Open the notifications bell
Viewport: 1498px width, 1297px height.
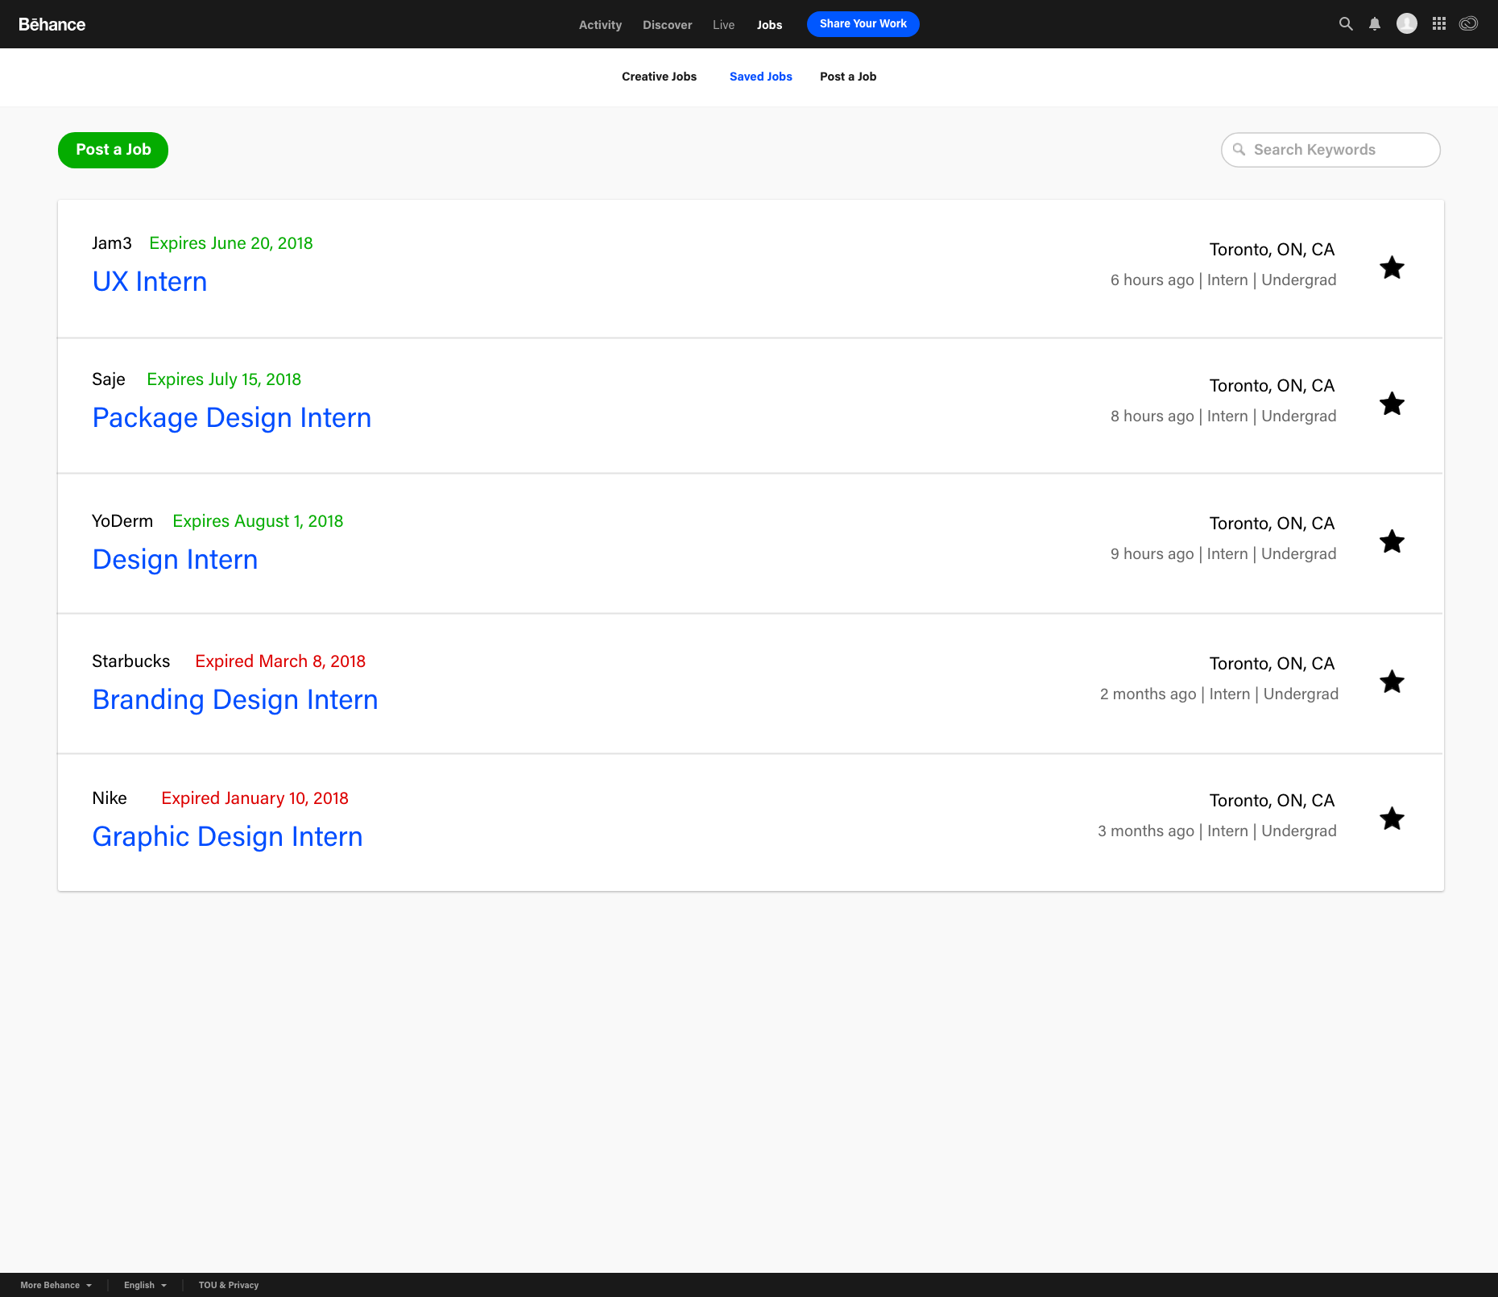click(1375, 24)
